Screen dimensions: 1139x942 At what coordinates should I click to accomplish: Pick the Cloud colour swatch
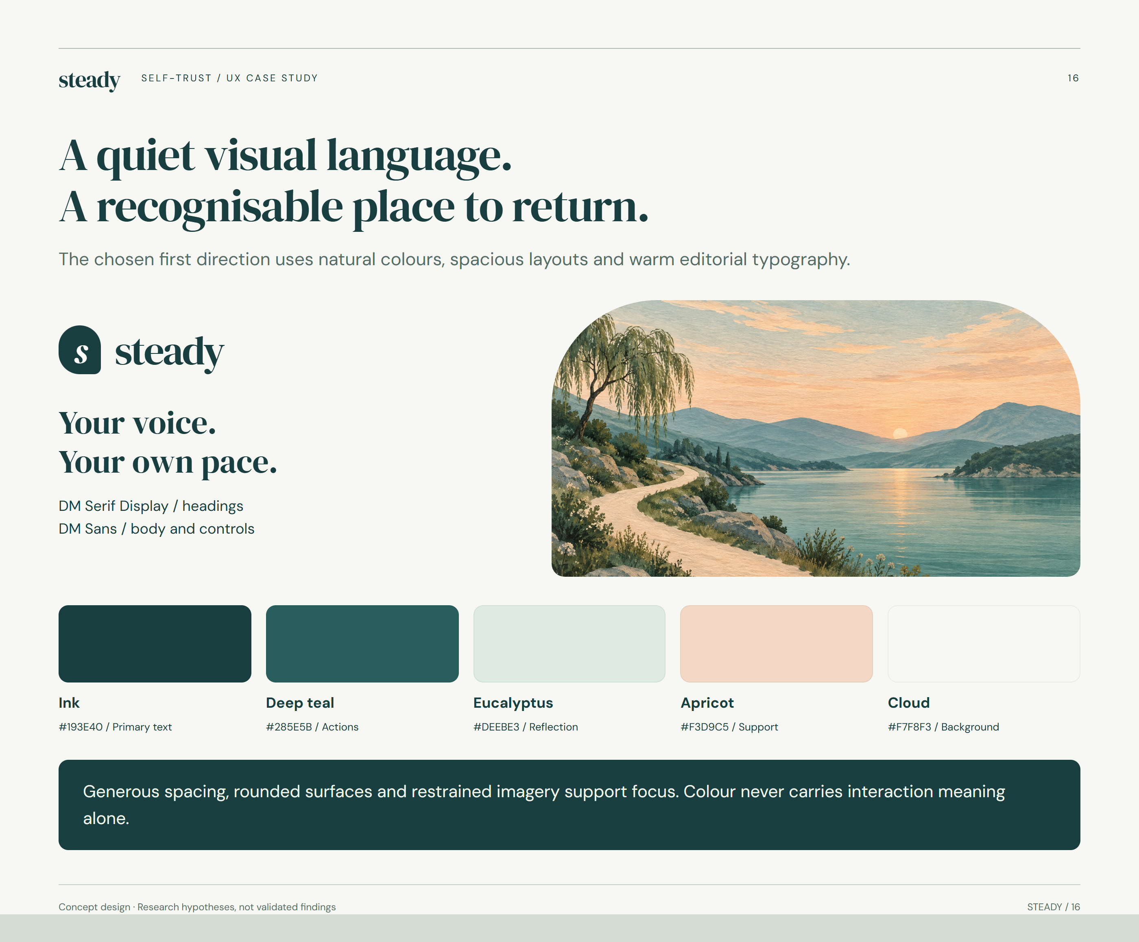pyautogui.click(x=984, y=644)
